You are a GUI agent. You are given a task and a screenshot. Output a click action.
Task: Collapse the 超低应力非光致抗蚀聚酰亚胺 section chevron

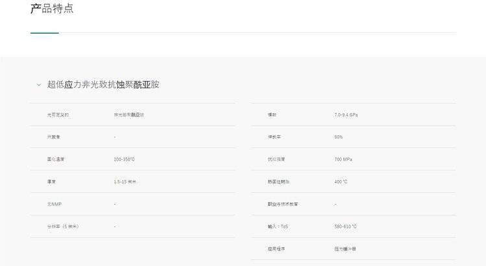coord(38,85)
